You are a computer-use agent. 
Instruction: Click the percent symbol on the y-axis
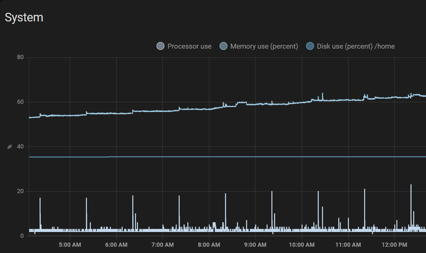[x=10, y=147]
